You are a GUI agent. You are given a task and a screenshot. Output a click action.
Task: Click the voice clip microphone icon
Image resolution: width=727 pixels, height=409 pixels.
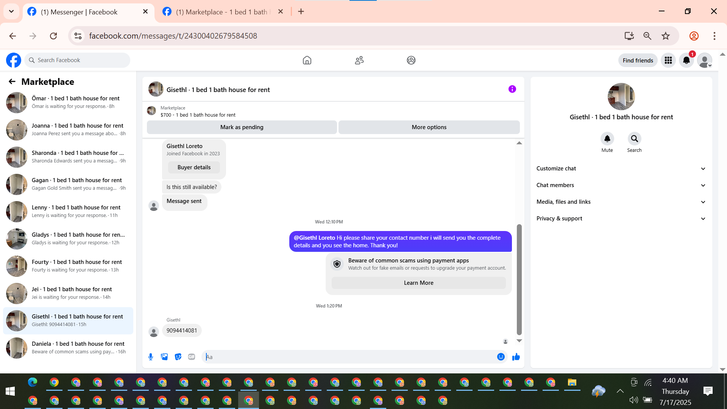click(x=151, y=357)
